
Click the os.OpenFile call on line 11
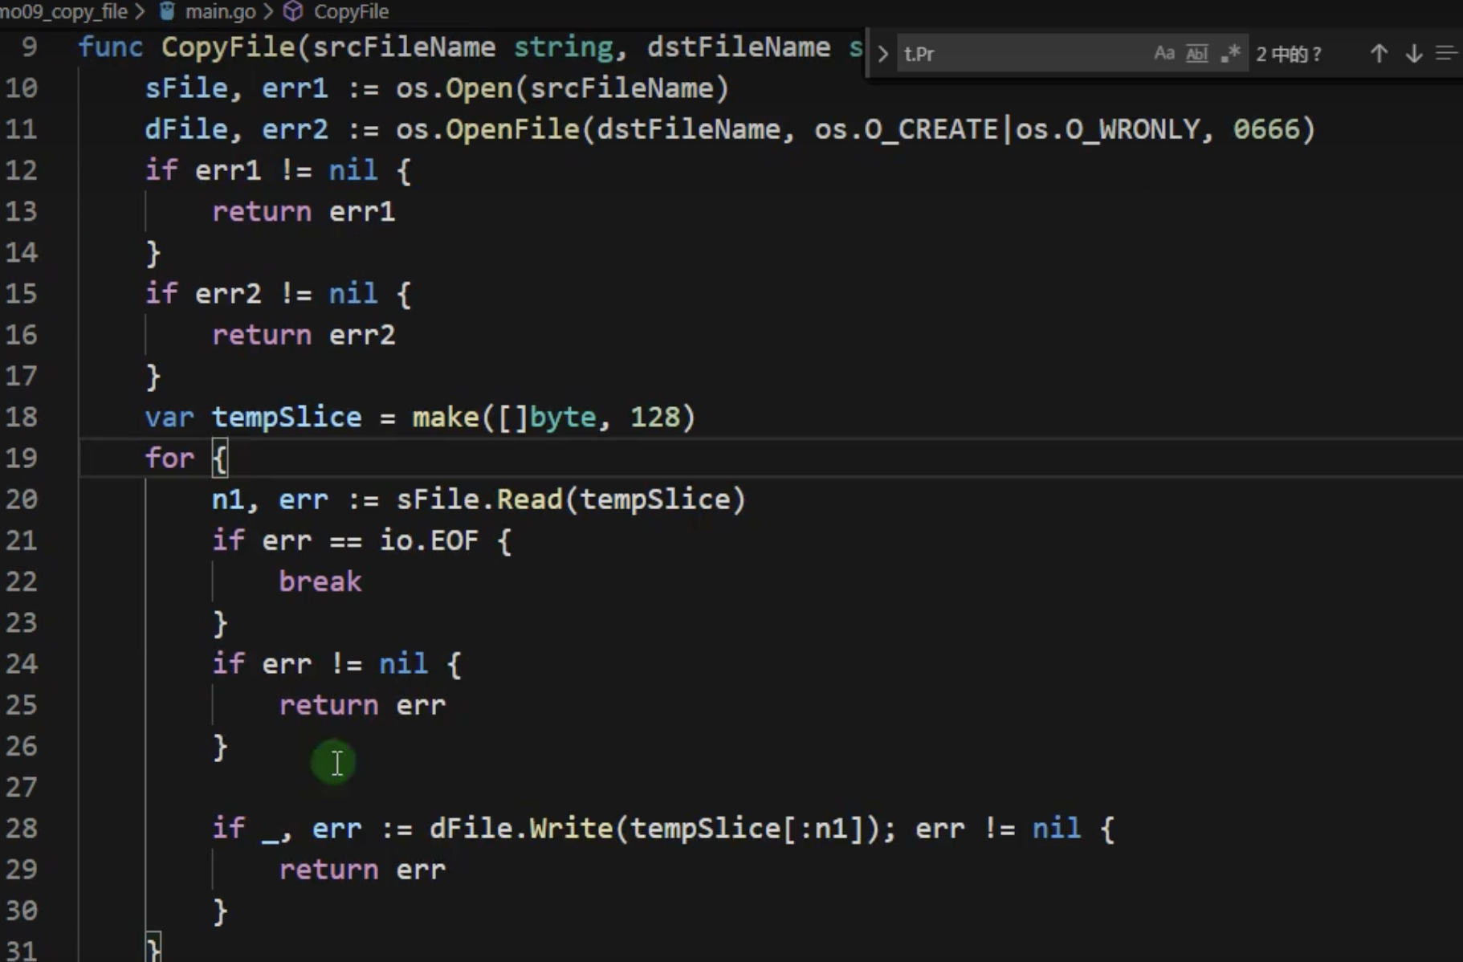click(487, 129)
